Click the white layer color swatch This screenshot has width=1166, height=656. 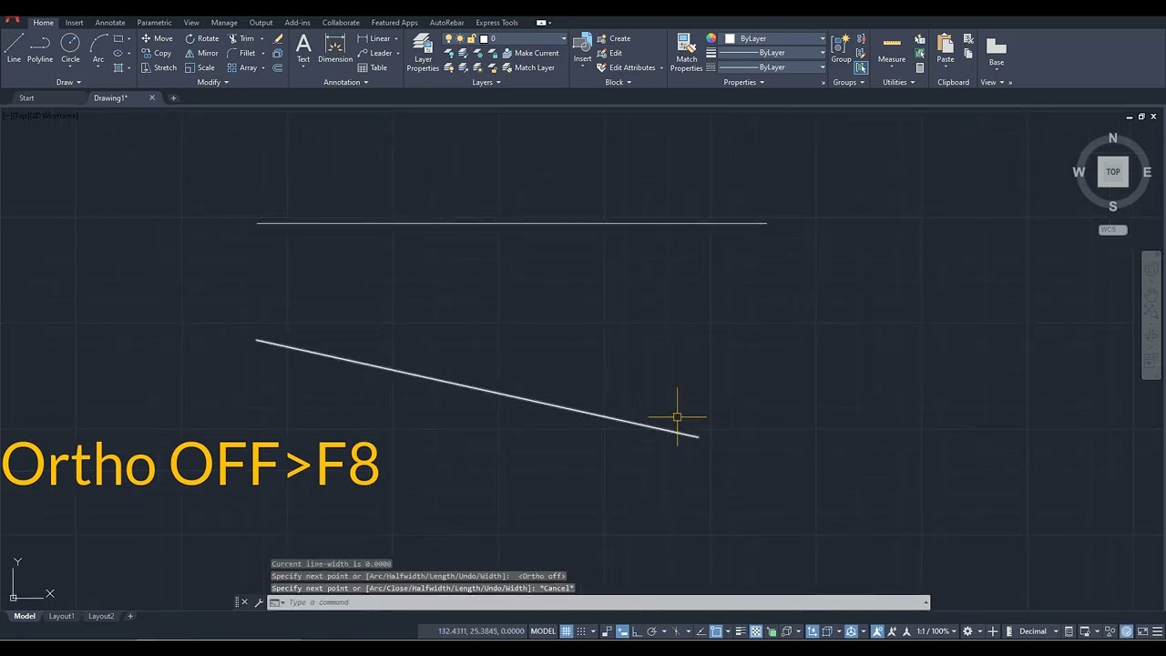[x=484, y=38]
